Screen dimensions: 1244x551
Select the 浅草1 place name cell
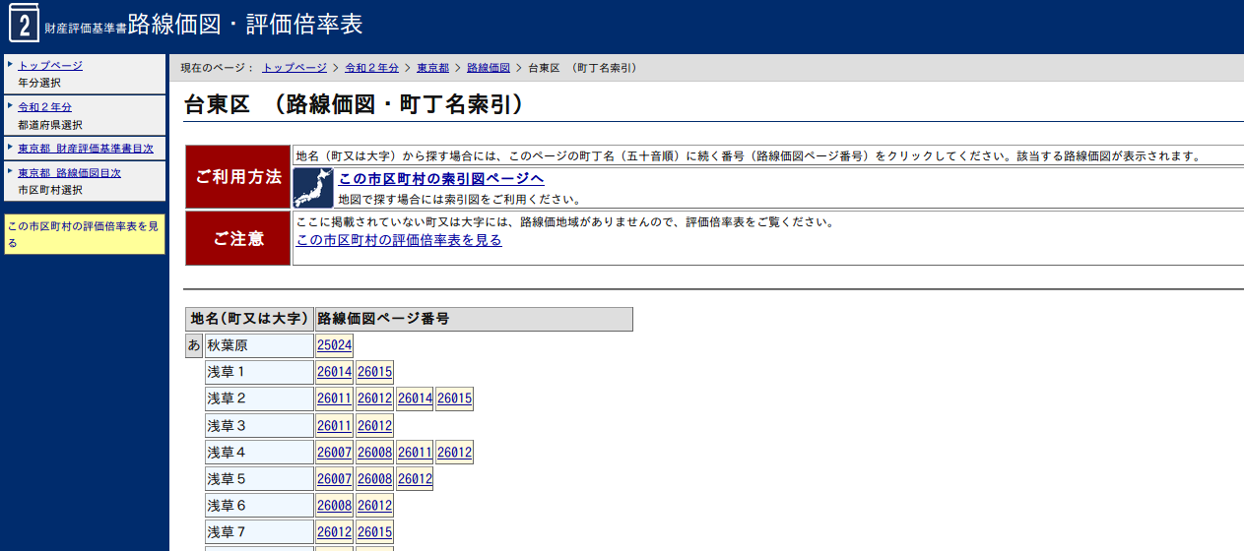pos(259,372)
